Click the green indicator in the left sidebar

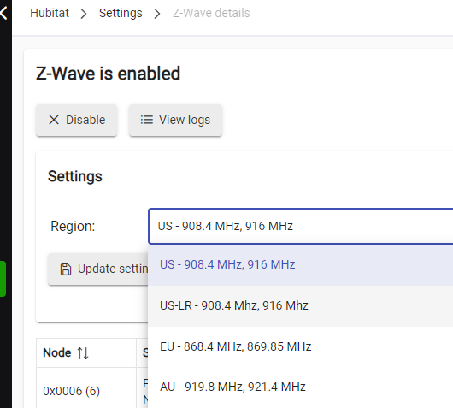click(3, 279)
